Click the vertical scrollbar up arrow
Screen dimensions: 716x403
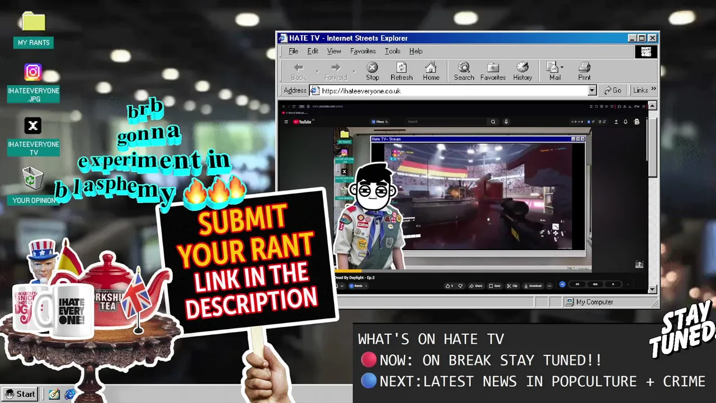click(x=652, y=106)
